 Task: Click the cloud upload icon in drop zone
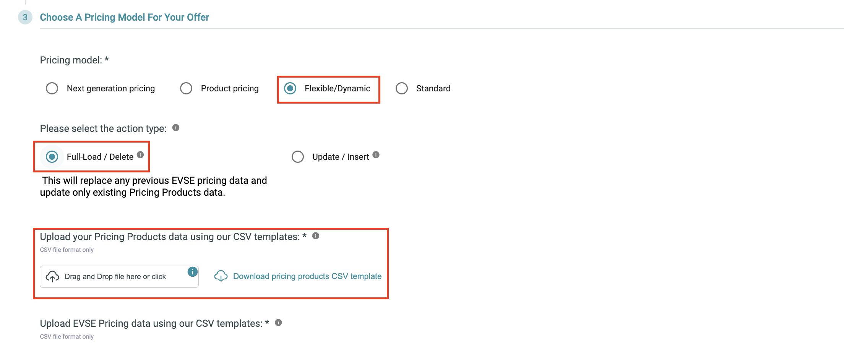tap(52, 276)
